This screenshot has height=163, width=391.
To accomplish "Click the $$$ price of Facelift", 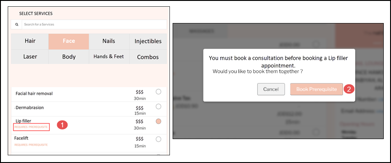I will coord(140,139).
